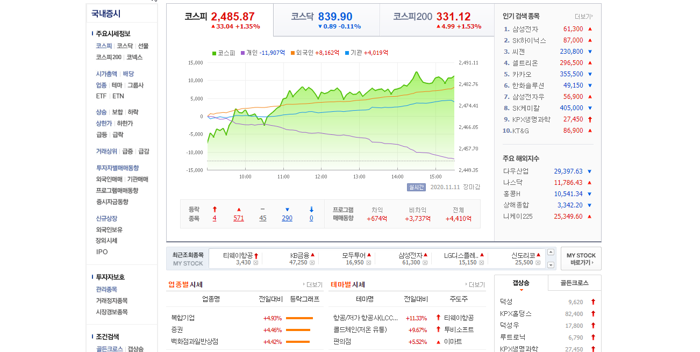Open the 복합기업 industry row

[x=183, y=318]
